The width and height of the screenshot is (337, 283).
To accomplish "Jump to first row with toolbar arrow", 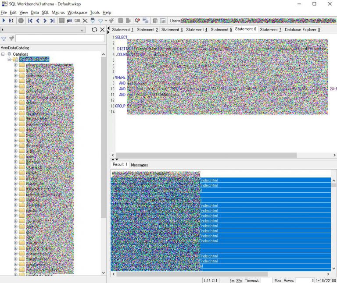I will click(x=30, y=21).
